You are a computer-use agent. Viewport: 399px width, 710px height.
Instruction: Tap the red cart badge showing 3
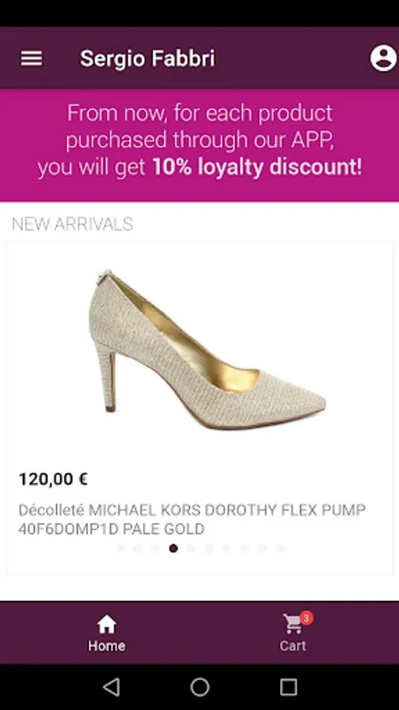pyautogui.click(x=306, y=618)
